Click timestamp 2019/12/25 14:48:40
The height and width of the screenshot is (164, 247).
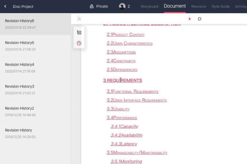pyautogui.click(x=20, y=115)
